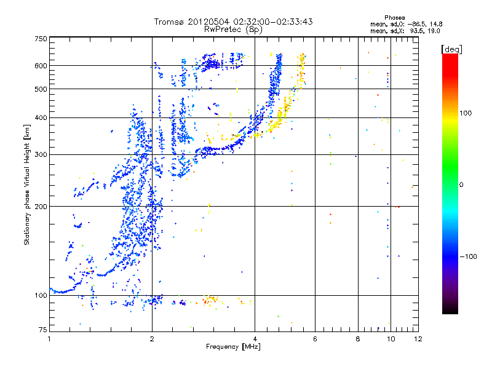The image size is (492, 369).
Task: Click the y-axis tick label '400'
Action: (x=41, y=117)
